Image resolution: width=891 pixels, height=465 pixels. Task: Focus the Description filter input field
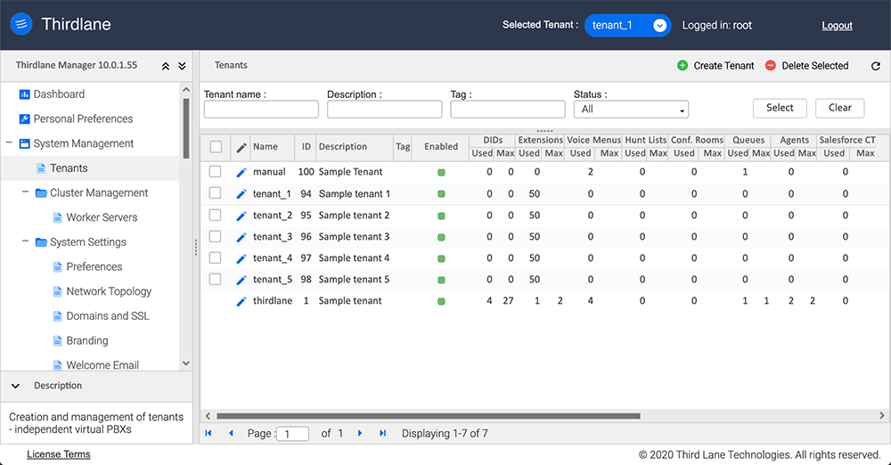tap(385, 110)
